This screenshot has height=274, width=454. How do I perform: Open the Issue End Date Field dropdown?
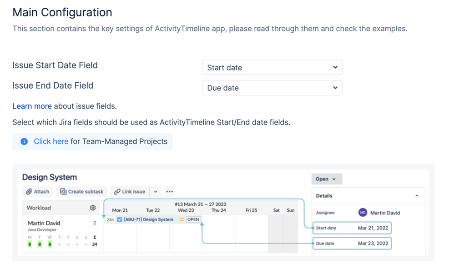[272, 88]
